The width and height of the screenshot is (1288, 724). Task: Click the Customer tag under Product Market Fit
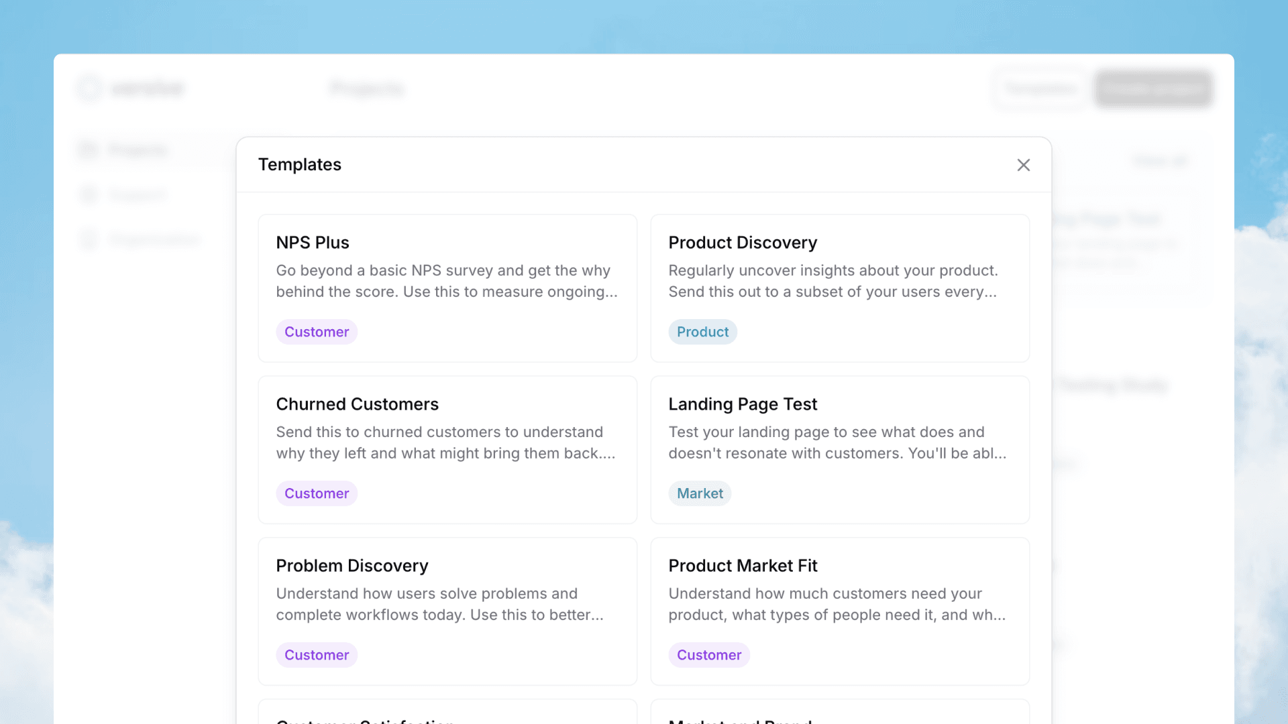tap(709, 655)
